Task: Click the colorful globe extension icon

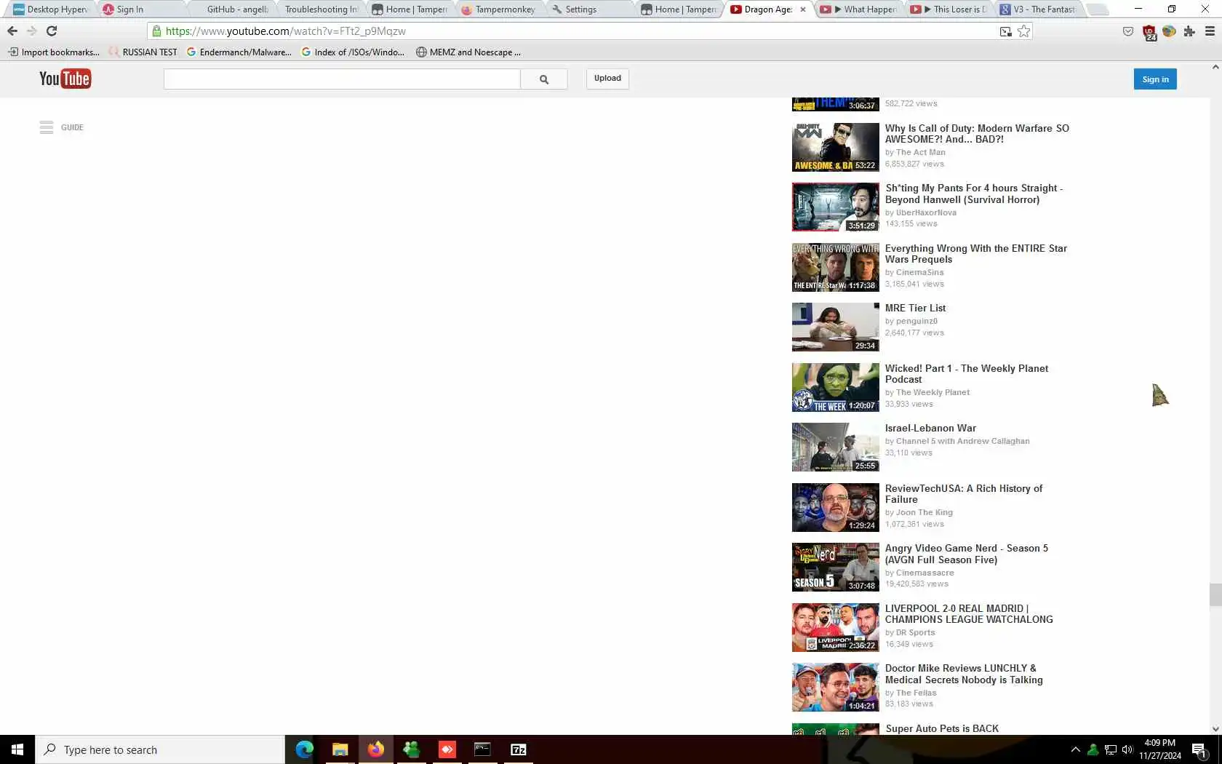Action: pyautogui.click(x=1169, y=31)
